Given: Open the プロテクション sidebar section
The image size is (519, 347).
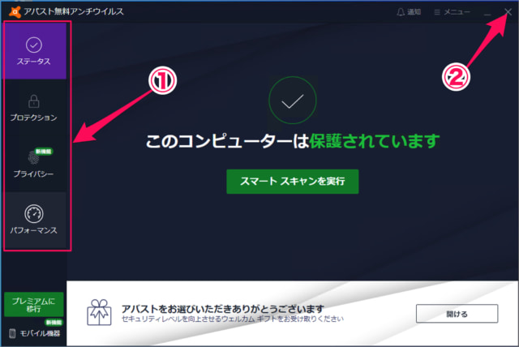Looking at the screenshot, I should tap(34, 108).
